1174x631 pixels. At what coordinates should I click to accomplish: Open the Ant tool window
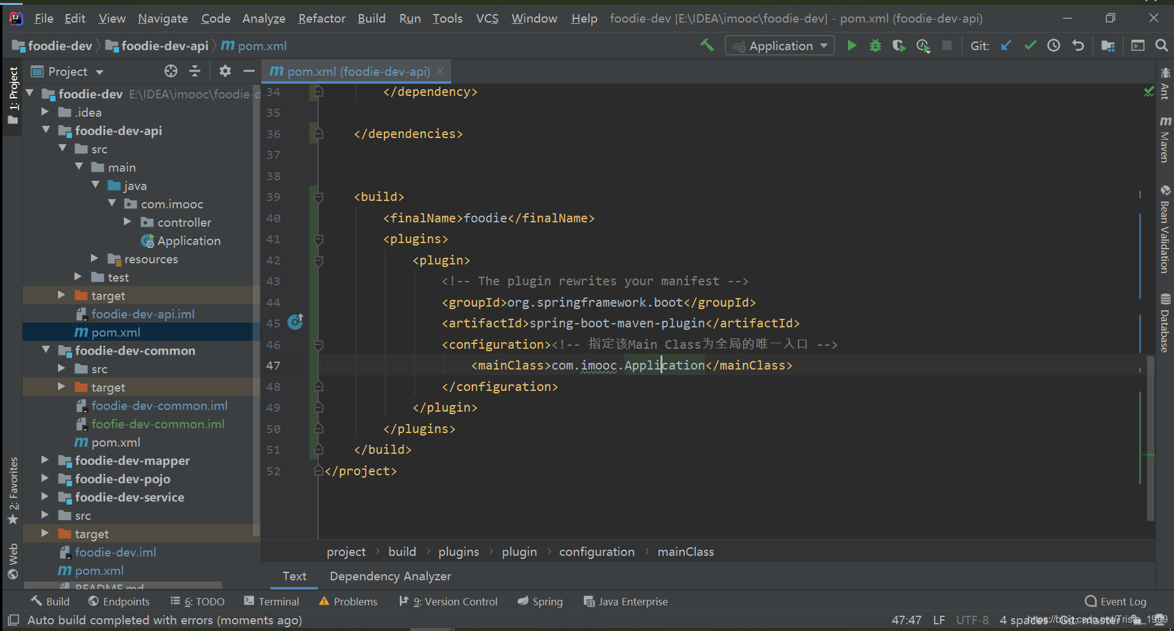[x=1165, y=84]
